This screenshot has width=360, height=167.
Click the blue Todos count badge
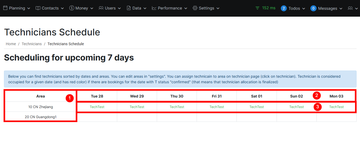(x=284, y=8)
